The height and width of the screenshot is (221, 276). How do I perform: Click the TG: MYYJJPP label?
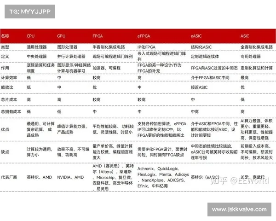pos(29,12)
